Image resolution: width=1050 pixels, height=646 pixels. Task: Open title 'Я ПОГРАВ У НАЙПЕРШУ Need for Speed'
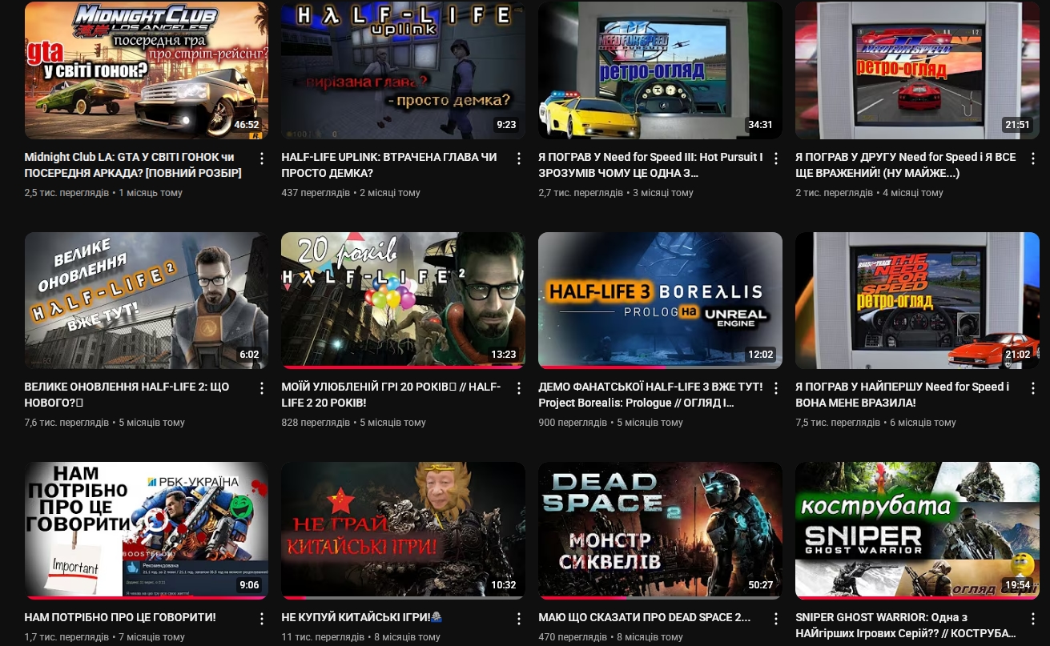pyautogui.click(x=903, y=395)
